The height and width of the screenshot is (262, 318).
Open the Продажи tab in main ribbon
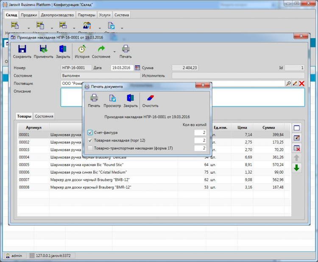click(x=29, y=15)
